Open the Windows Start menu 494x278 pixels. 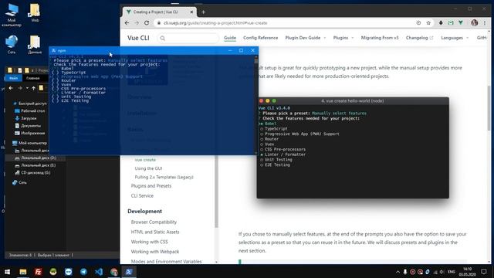[7, 272]
